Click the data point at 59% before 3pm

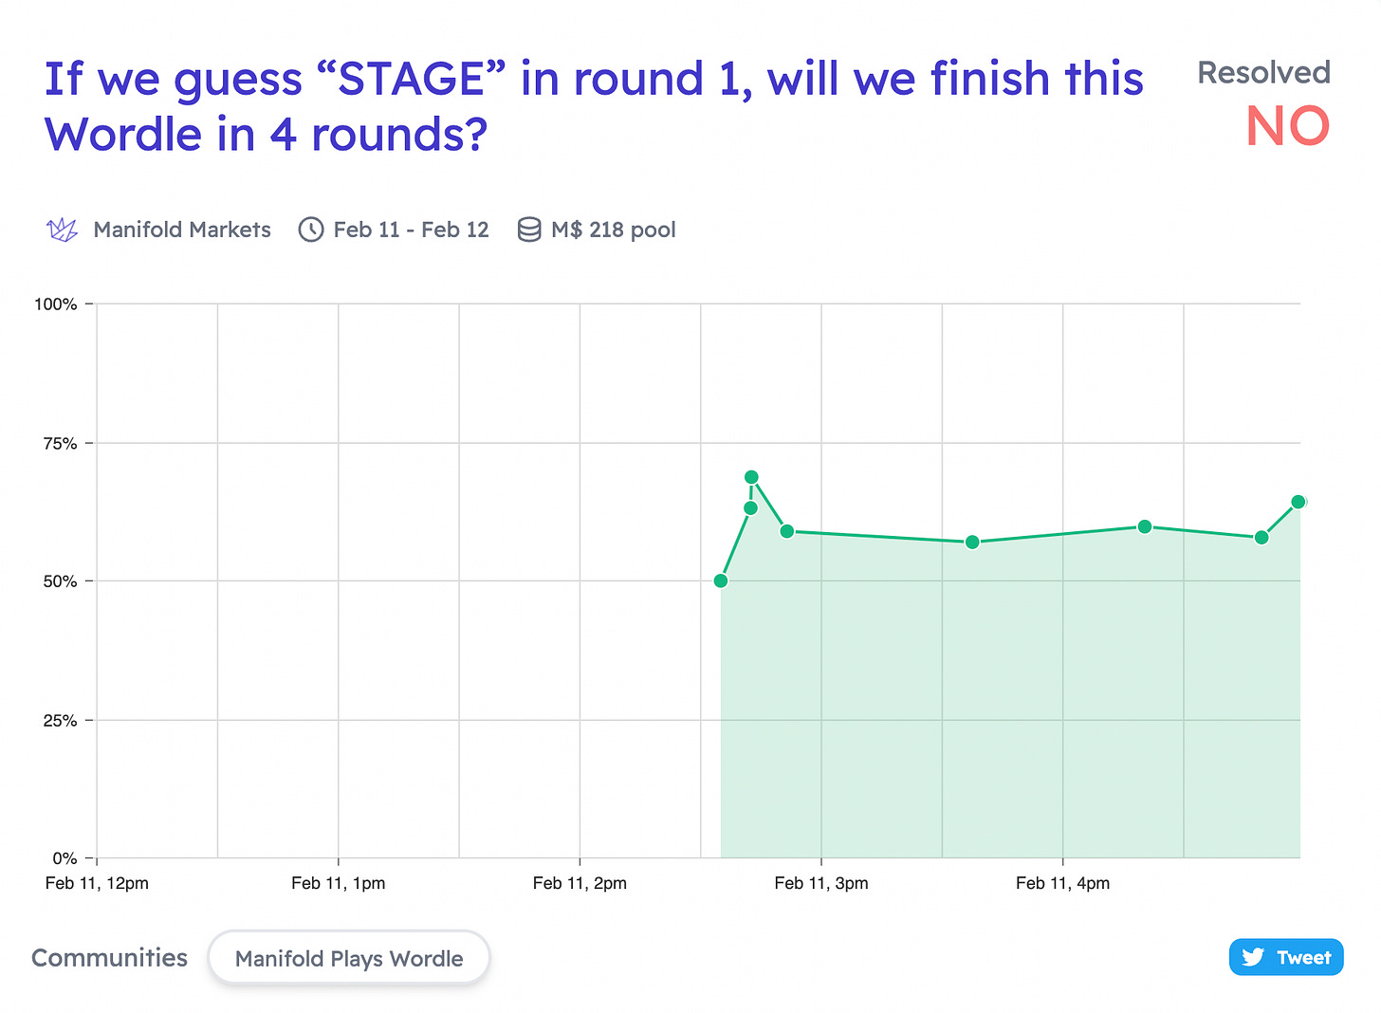coord(786,531)
